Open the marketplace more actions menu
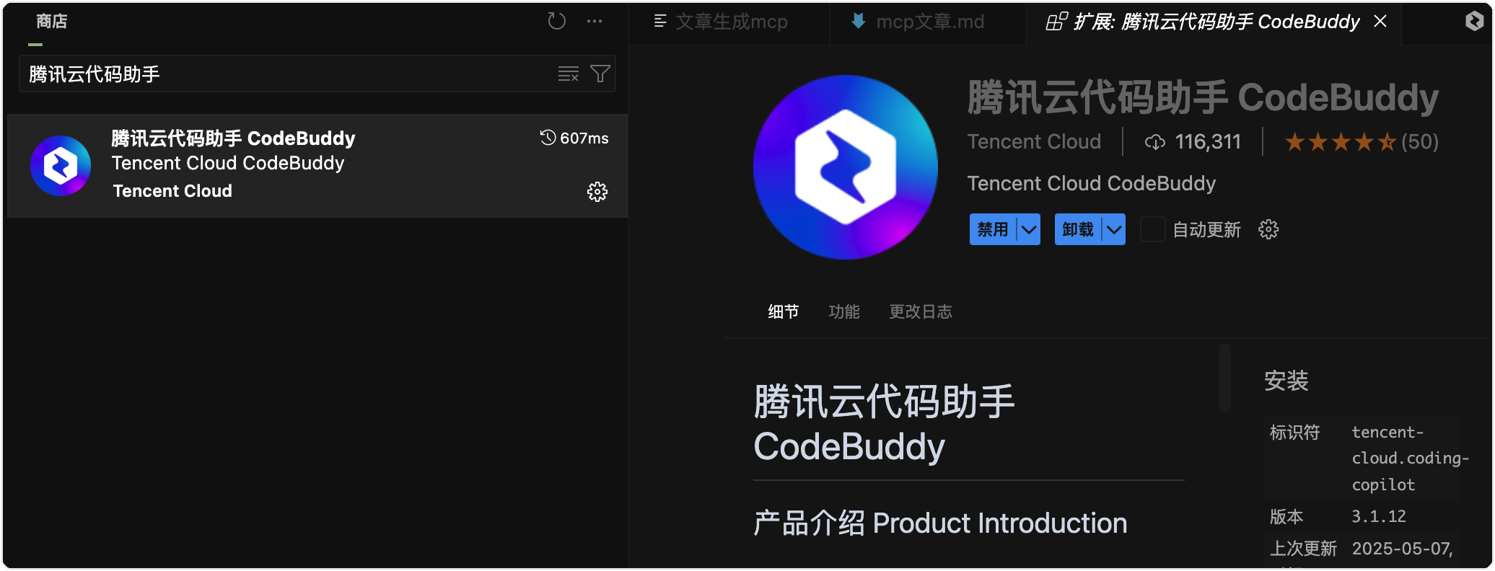 tap(595, 21)
